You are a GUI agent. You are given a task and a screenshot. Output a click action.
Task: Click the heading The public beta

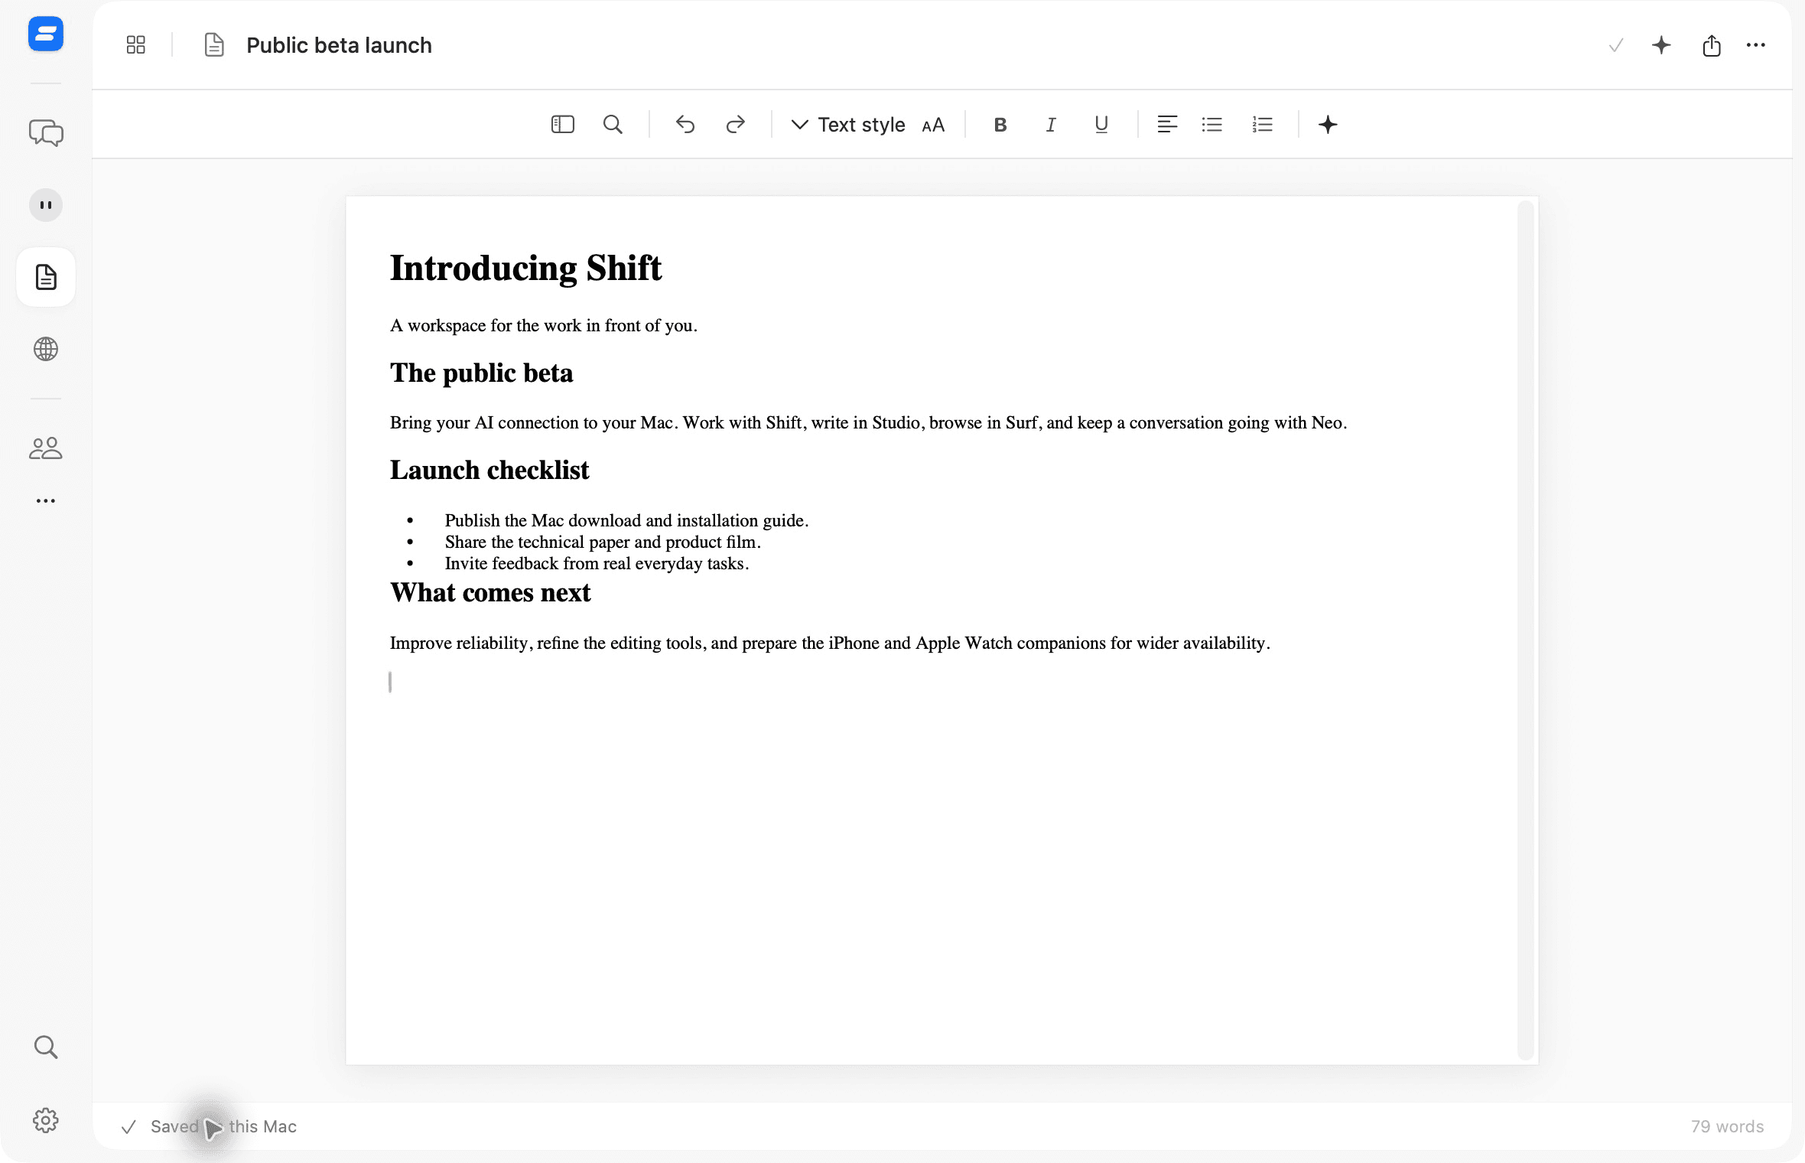481,373
